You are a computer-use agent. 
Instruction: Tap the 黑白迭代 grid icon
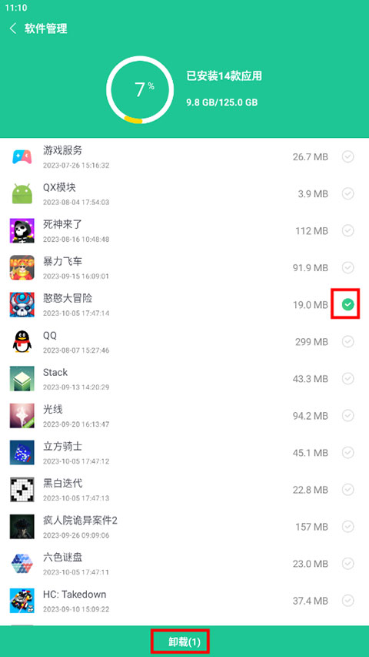pos(22,489)
